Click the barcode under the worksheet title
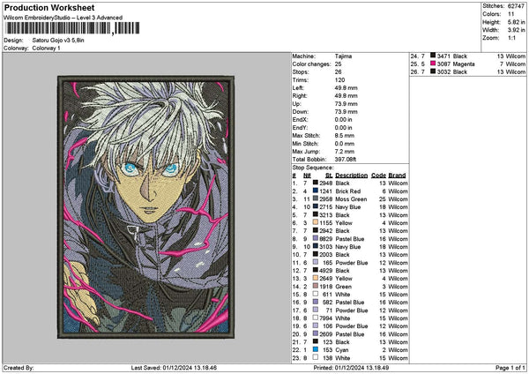This screenshot has width=529, height=374. 71,28
